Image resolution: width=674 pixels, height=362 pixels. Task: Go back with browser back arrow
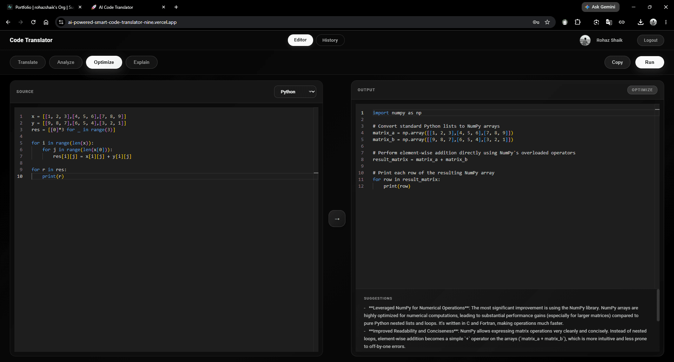[8, 22]
